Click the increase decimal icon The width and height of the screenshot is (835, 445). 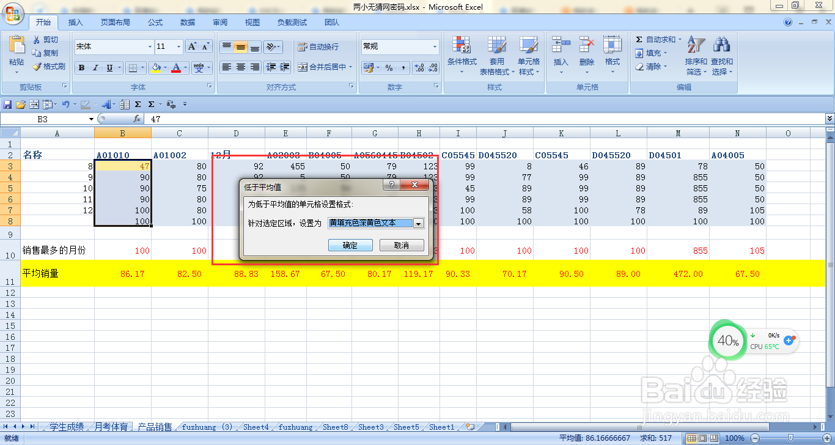(x=419, y=68)
